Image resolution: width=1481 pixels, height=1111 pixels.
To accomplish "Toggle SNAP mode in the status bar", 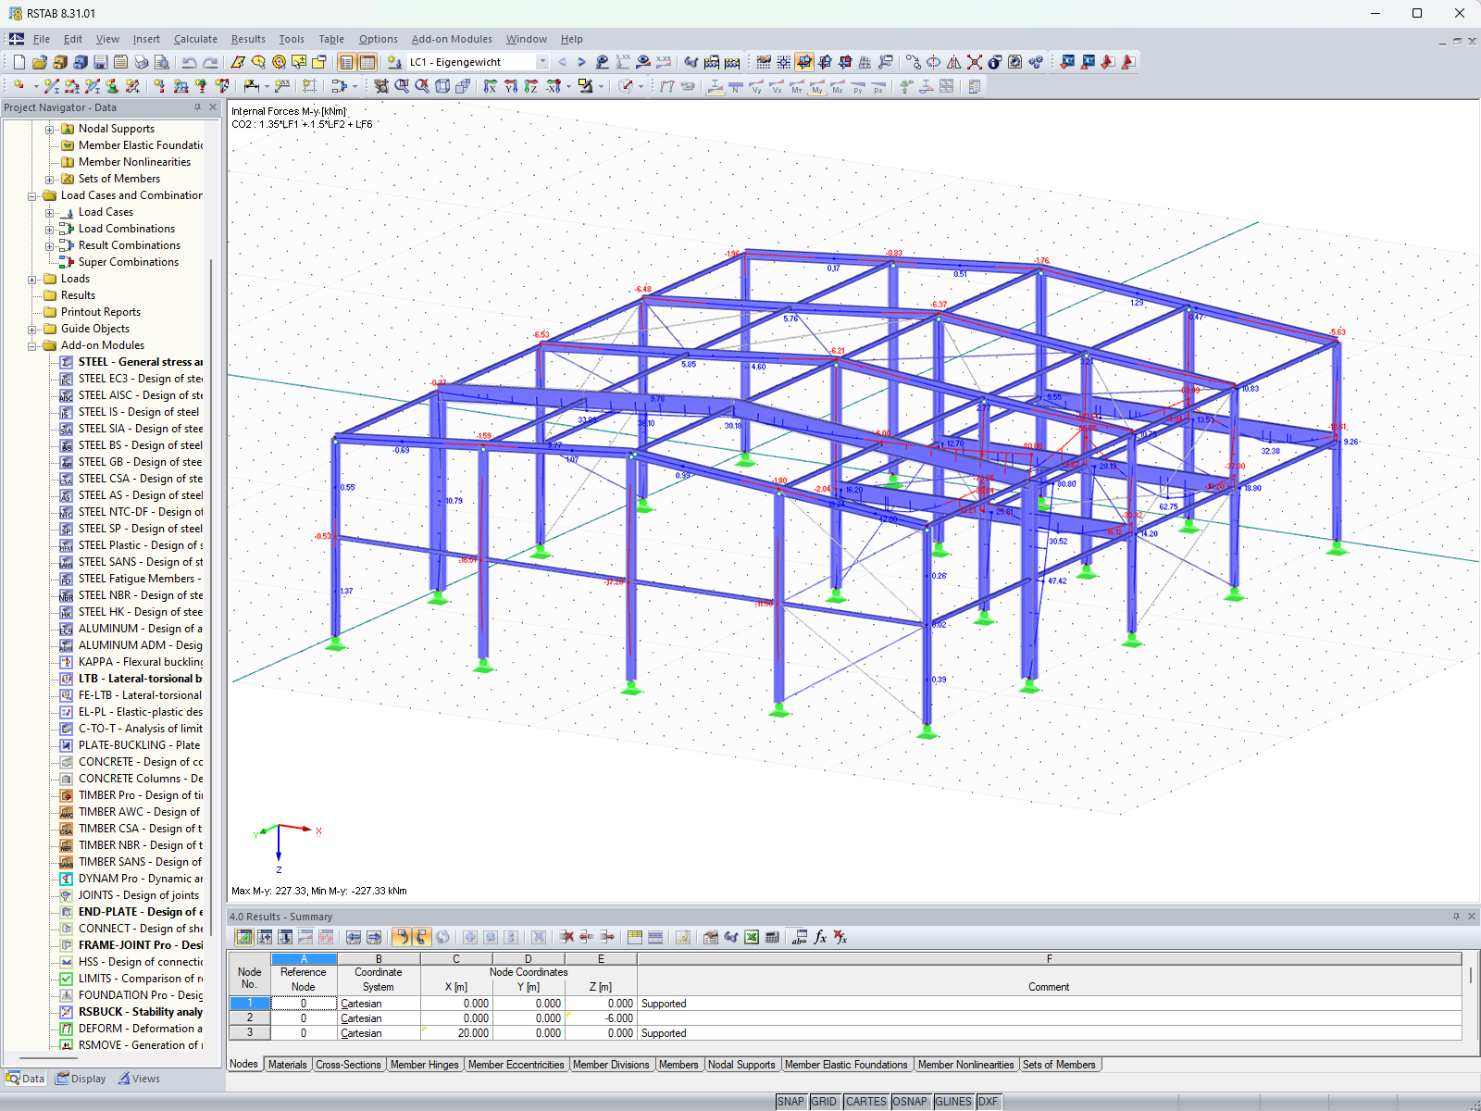I will click(x=791, y=1102).
